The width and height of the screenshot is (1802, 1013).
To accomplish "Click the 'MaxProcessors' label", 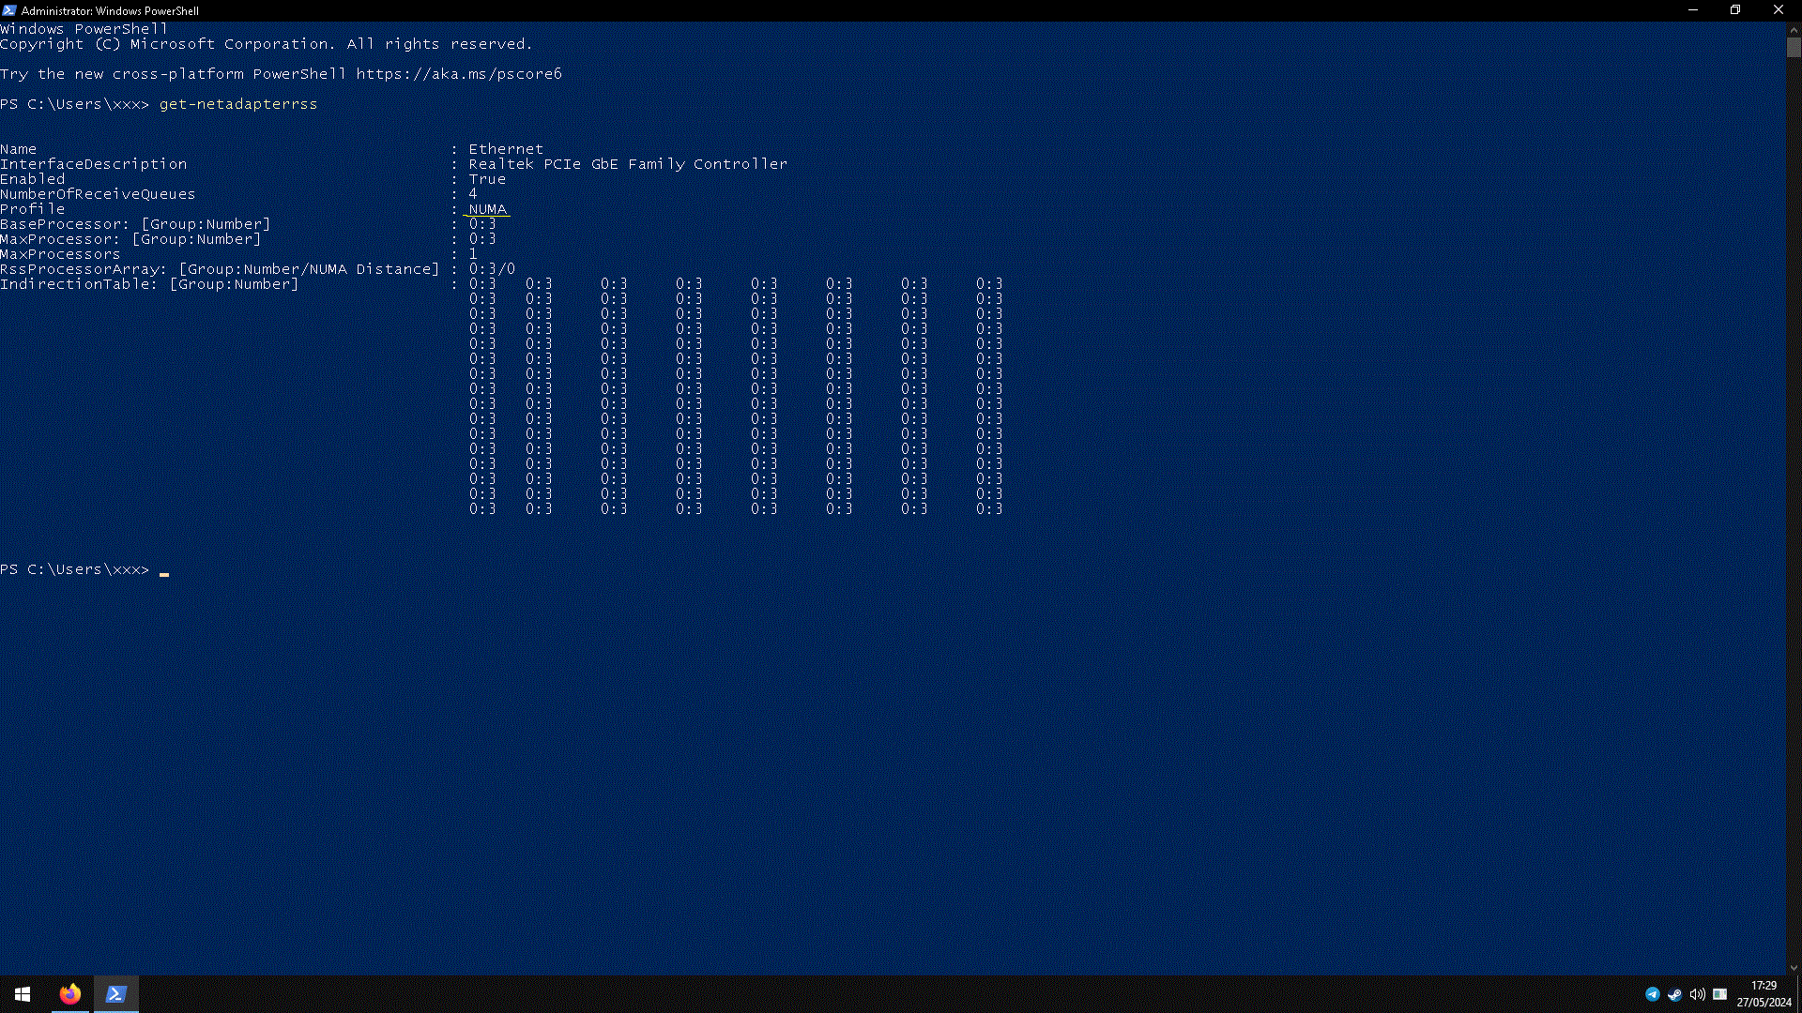I will click(60, 254).
